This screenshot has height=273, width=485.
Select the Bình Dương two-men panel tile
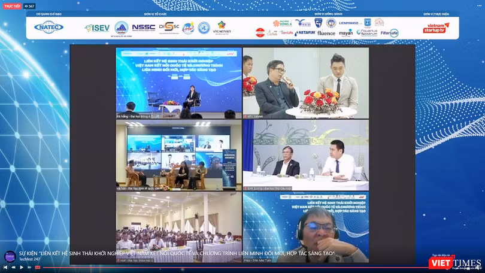pos(305,155)
